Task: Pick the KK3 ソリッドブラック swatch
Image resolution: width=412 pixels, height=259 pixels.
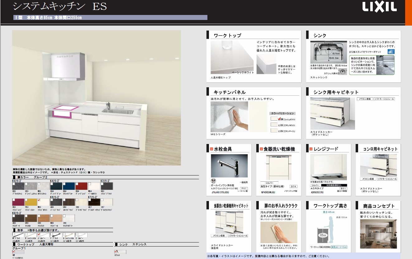Action: [107, 186]
